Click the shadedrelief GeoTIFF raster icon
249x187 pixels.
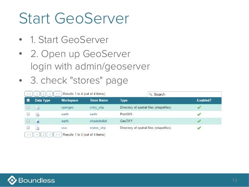37,121
